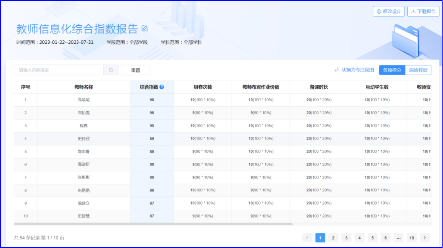Click the folder illustration in the banner

coord(407,39)
